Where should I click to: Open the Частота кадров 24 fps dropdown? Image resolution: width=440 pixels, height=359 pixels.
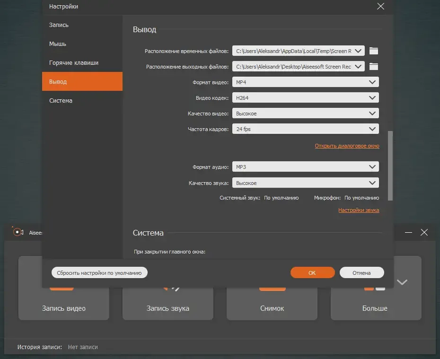(x=305, y=129)
